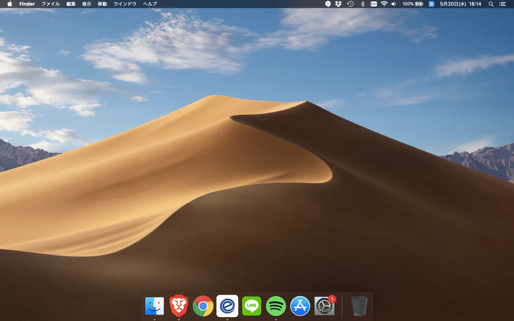This screenshot has width=514, height=321.
Task: Open App Store from the Dock
Action: (x=300, y=306)
